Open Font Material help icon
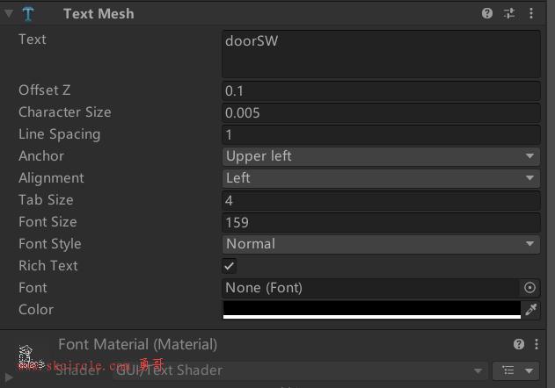Viewport: 555px width, 388px height. [x=519, y=344]
